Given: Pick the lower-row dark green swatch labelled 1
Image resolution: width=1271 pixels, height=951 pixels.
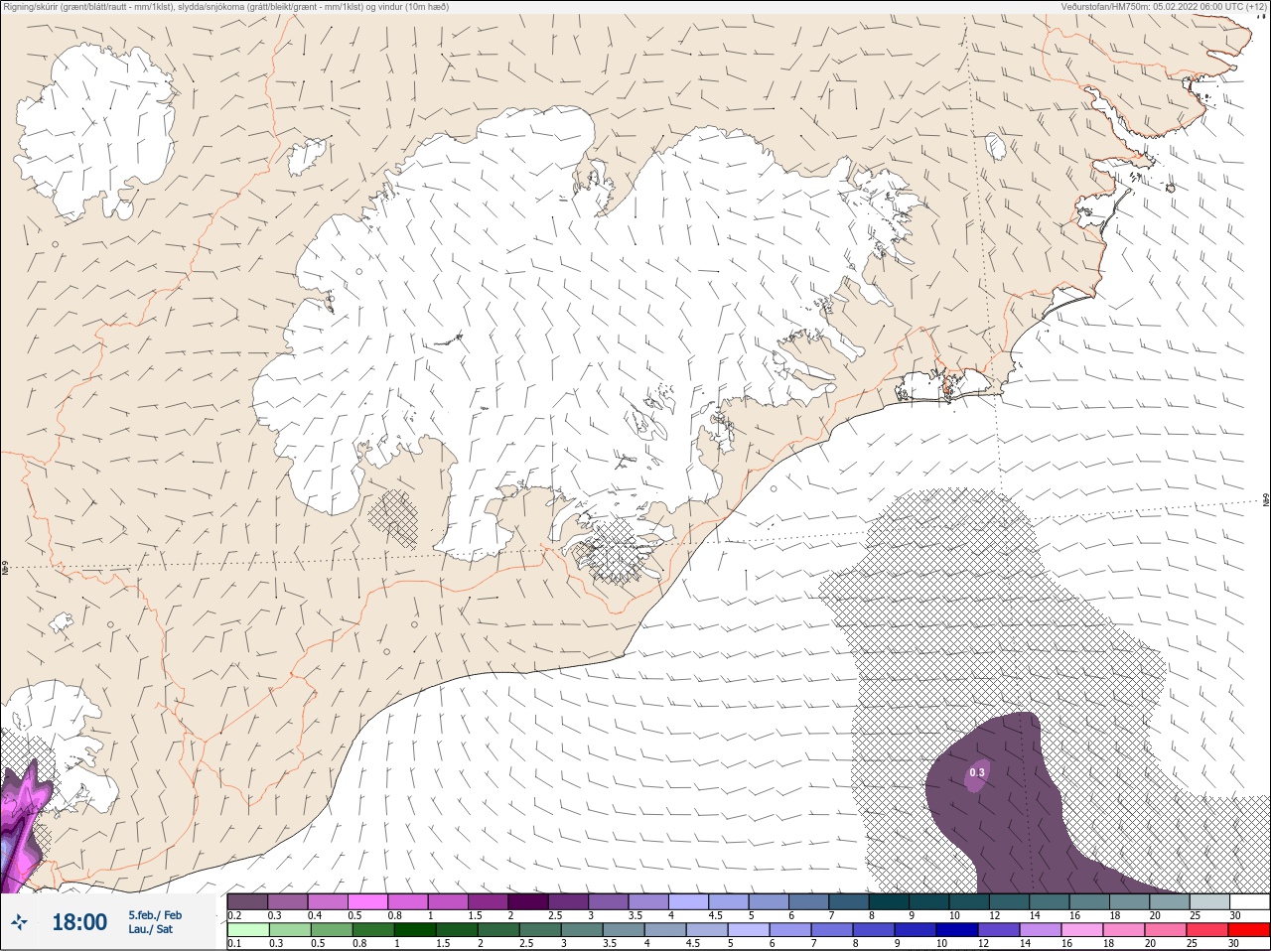Looking at the screenshot, I should tap(413, 930).
